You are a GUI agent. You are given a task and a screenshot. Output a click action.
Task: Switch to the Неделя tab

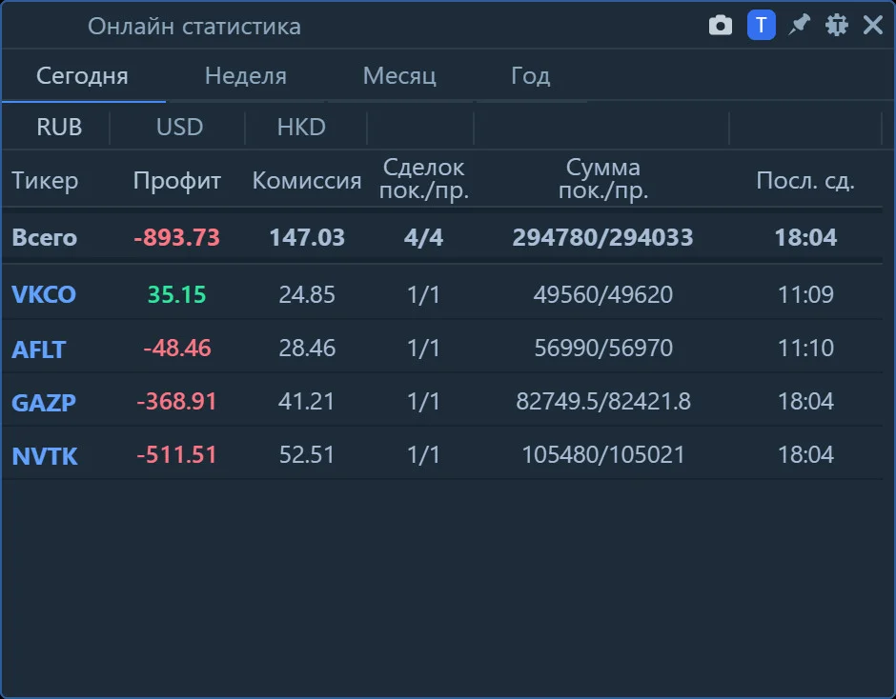(246, 76)
